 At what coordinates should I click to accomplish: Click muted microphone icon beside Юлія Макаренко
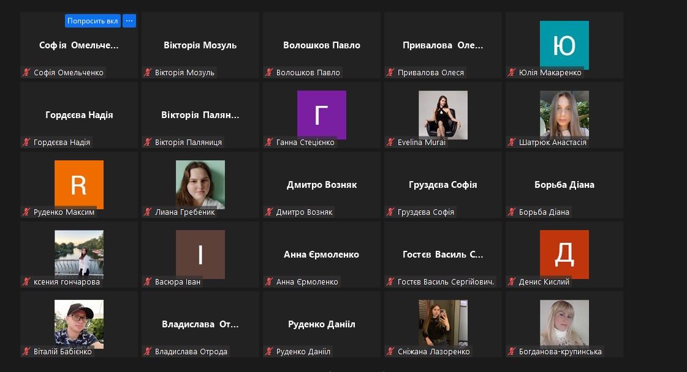(x=512, y=73)
